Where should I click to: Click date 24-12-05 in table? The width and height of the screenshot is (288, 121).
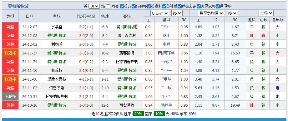[x=30, y=36]
